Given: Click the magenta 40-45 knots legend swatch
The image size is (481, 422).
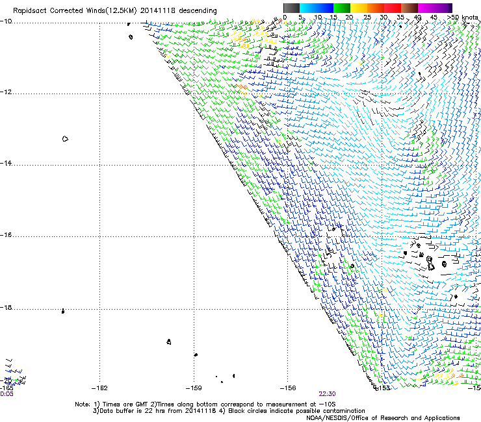Looking at the screenshot, I should coord(426,8).
